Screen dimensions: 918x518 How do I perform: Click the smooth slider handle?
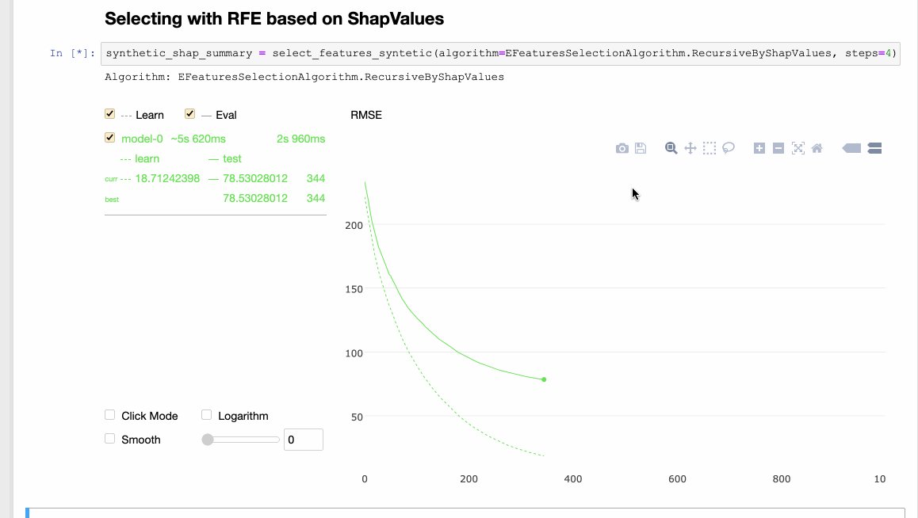click(208, 440)
